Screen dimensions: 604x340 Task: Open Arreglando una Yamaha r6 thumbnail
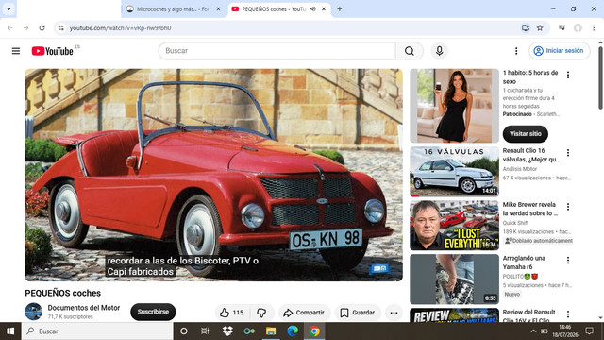454,280
